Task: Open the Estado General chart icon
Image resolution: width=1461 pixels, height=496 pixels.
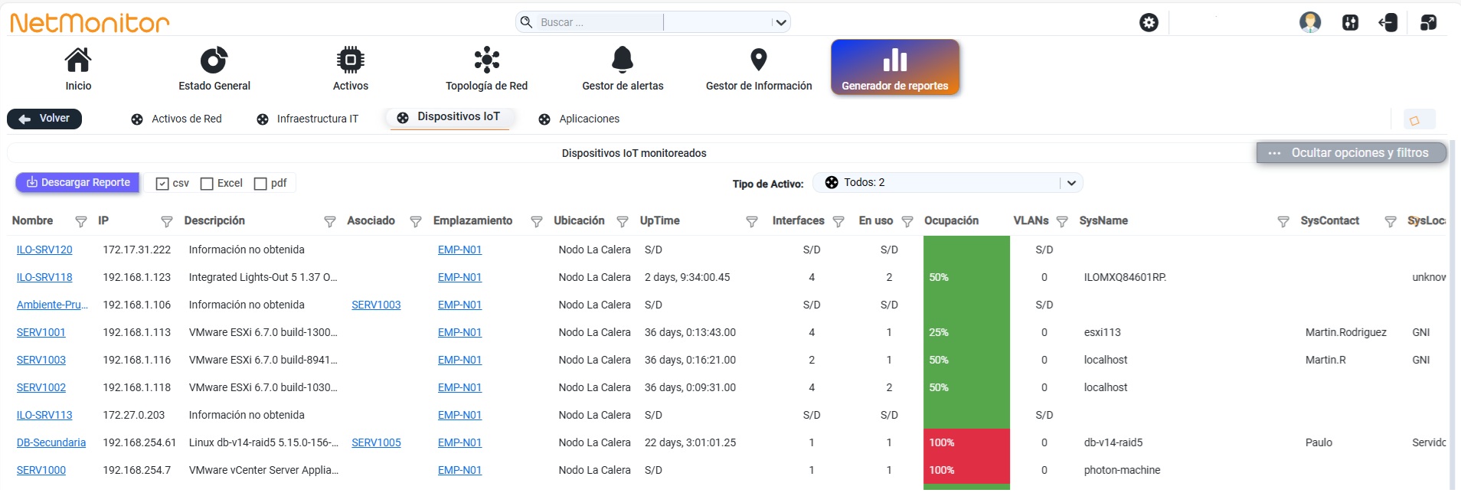Action: click(x=214, y=60)
